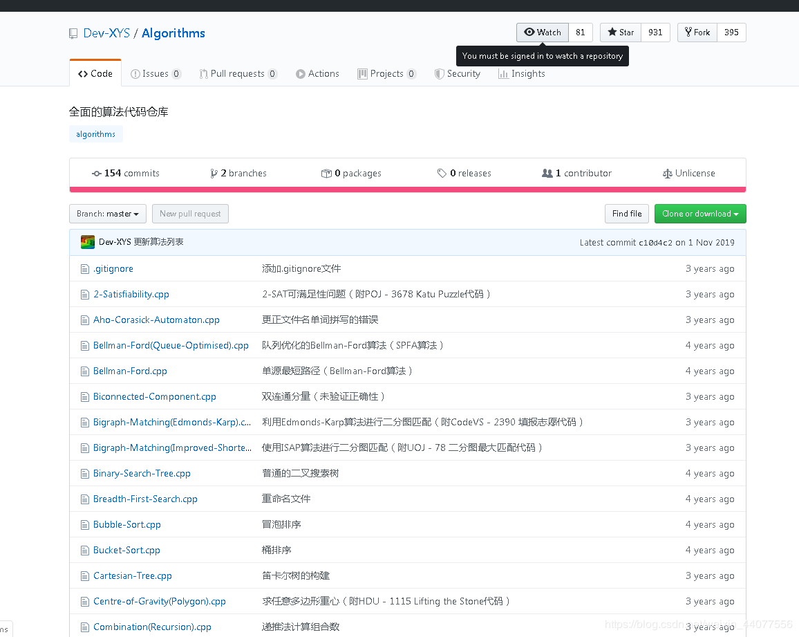Screen dimensions: 799x637
Task: Open the Branch: master dropdown
Action: [107, 214]
